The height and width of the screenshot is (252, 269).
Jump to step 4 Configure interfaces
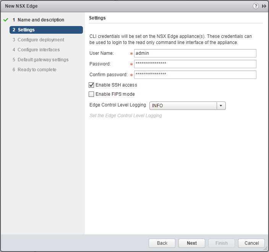[38, 50]
